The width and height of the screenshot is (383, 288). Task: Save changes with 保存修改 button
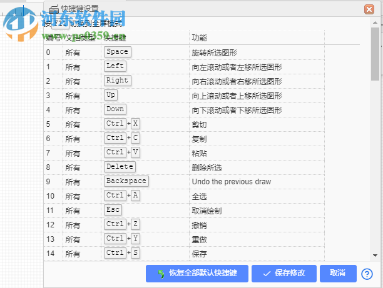click(x=284, y=274)
